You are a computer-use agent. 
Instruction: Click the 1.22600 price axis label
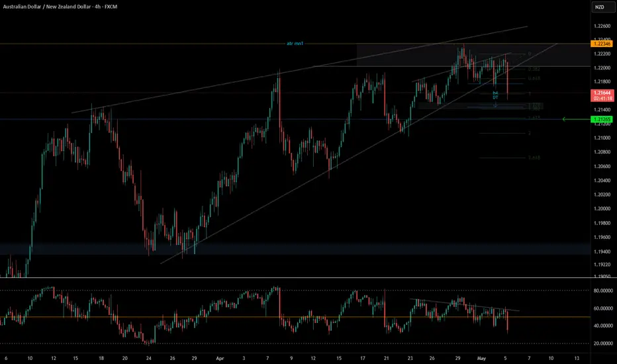(x=602, y=26)
